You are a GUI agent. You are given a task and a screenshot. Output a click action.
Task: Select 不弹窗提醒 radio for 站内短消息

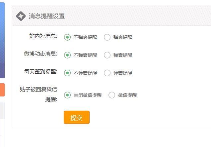pyautogui.click(x=67, y=37)
